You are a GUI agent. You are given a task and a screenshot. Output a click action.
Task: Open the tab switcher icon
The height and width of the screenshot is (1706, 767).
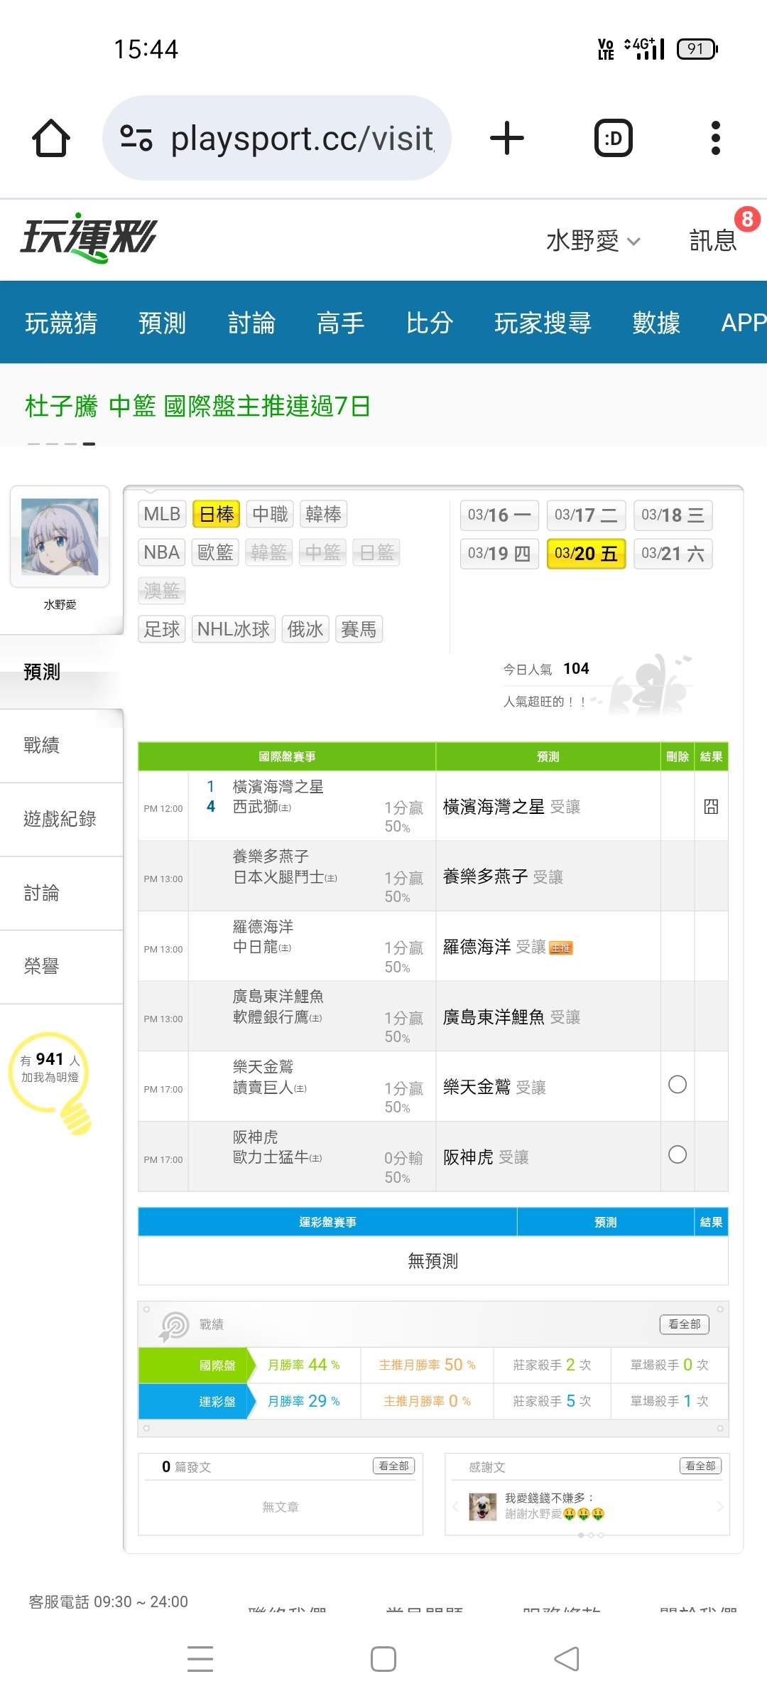pyautogui.click(x=614, y=138)
